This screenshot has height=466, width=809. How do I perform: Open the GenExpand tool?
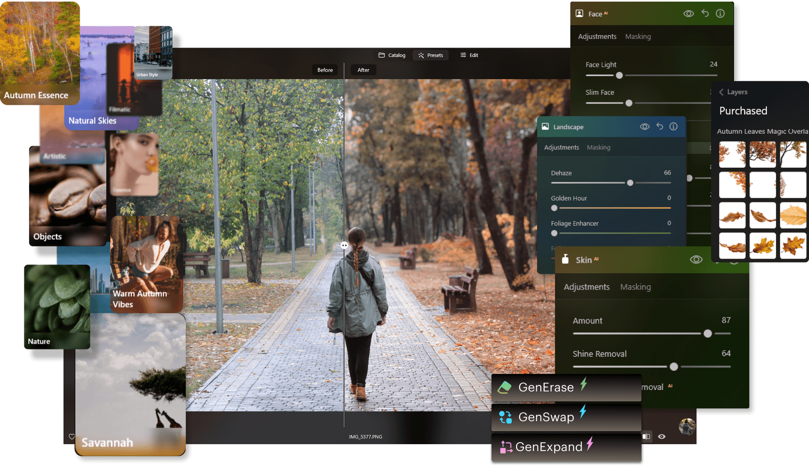point(549,447)
